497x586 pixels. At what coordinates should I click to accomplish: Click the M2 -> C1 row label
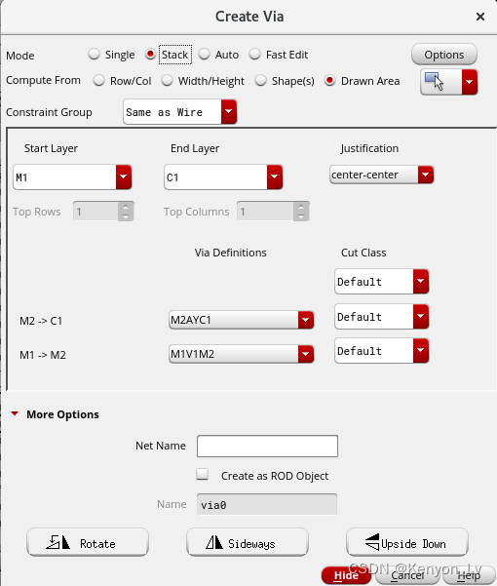(41, 321)
